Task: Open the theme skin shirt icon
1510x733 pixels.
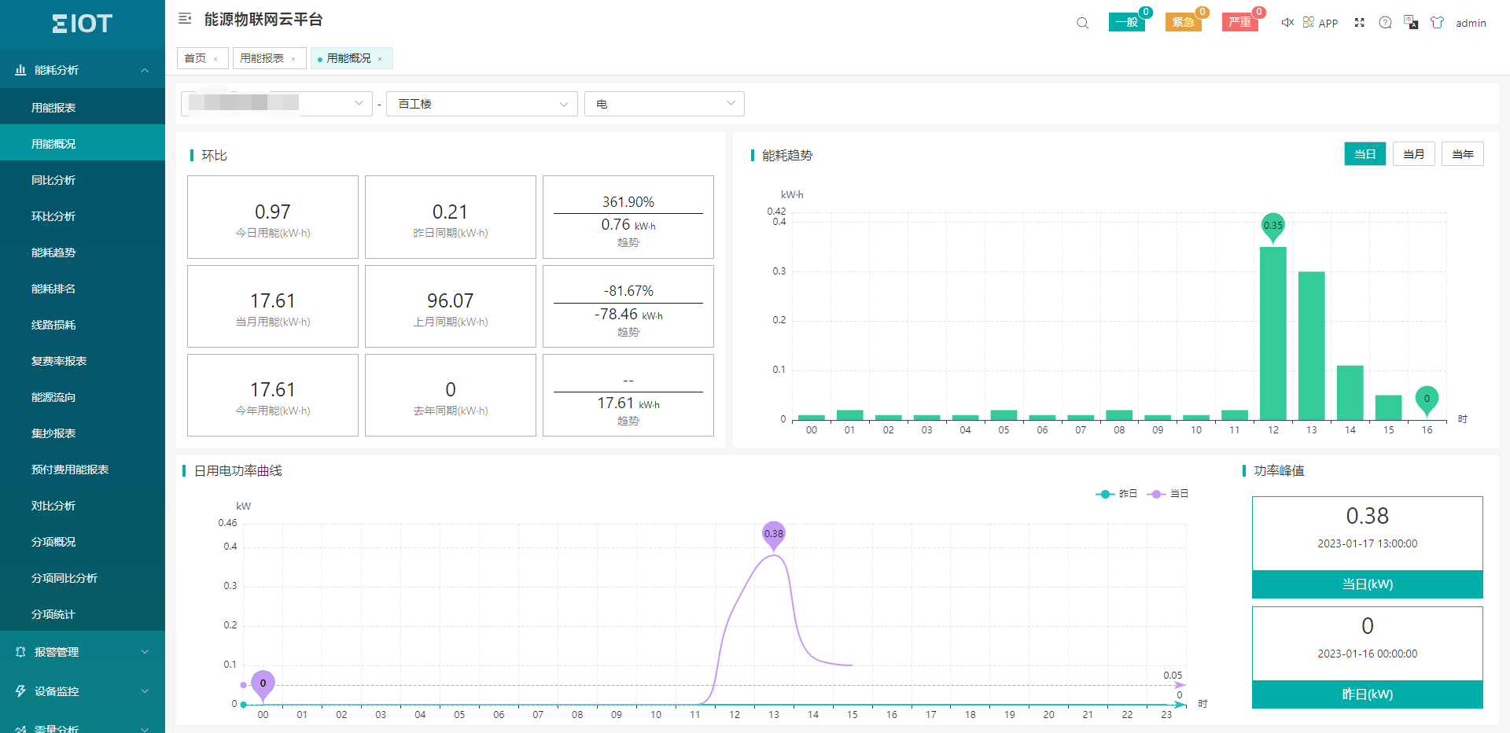Action: (1437, 22)
